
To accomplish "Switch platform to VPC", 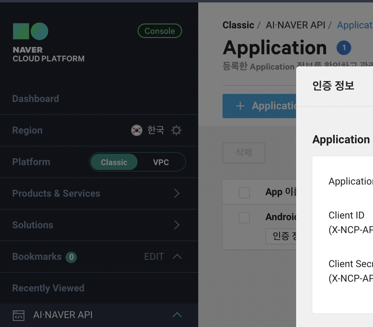I will (161, 162).
